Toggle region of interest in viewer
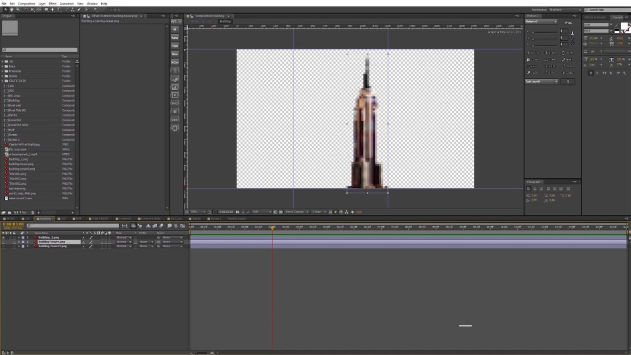Viewport: 631px width, 355px height. pos(275,212)
